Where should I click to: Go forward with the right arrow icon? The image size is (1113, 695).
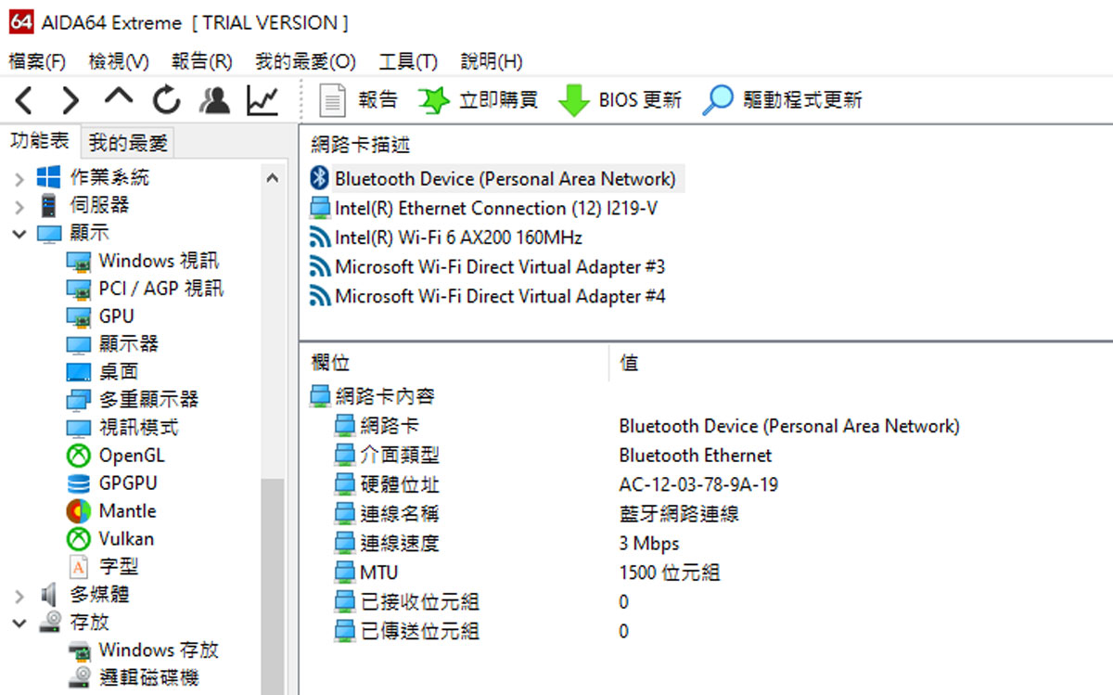coord(70,99)
